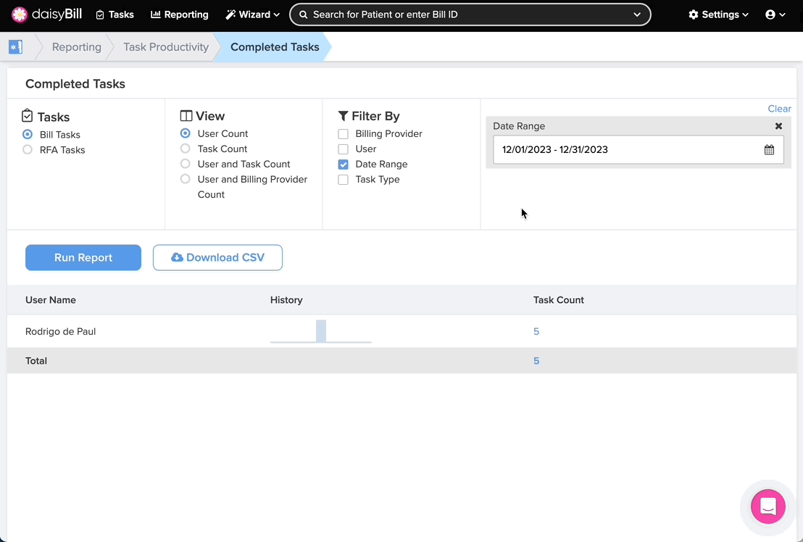Select User and Task Count view
The width and height of the screenshot is (803, 542).
coord(186,164)
